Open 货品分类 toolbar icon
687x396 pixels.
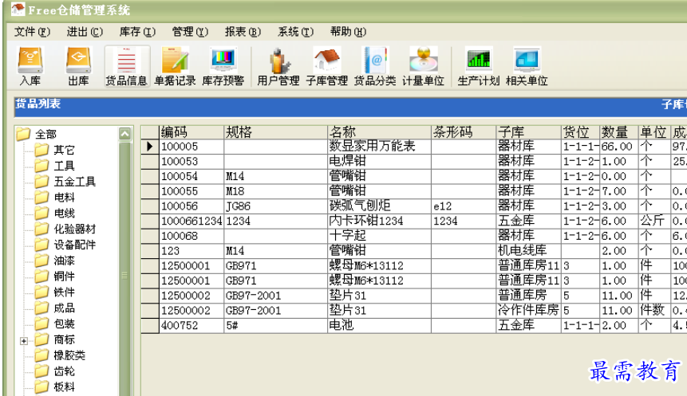[x=375, y=65]
